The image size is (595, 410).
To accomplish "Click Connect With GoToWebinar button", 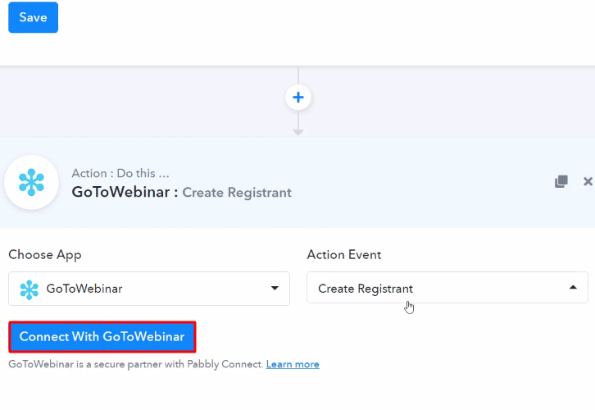I will [x=102, y=337].
